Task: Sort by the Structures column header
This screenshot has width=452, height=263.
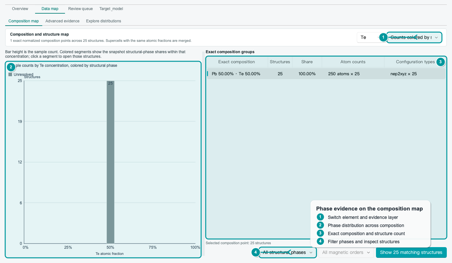Action: click(x=280, y=62)
